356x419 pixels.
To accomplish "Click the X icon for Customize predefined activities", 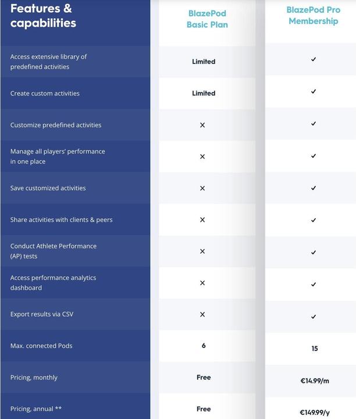I will pos(202,125).
